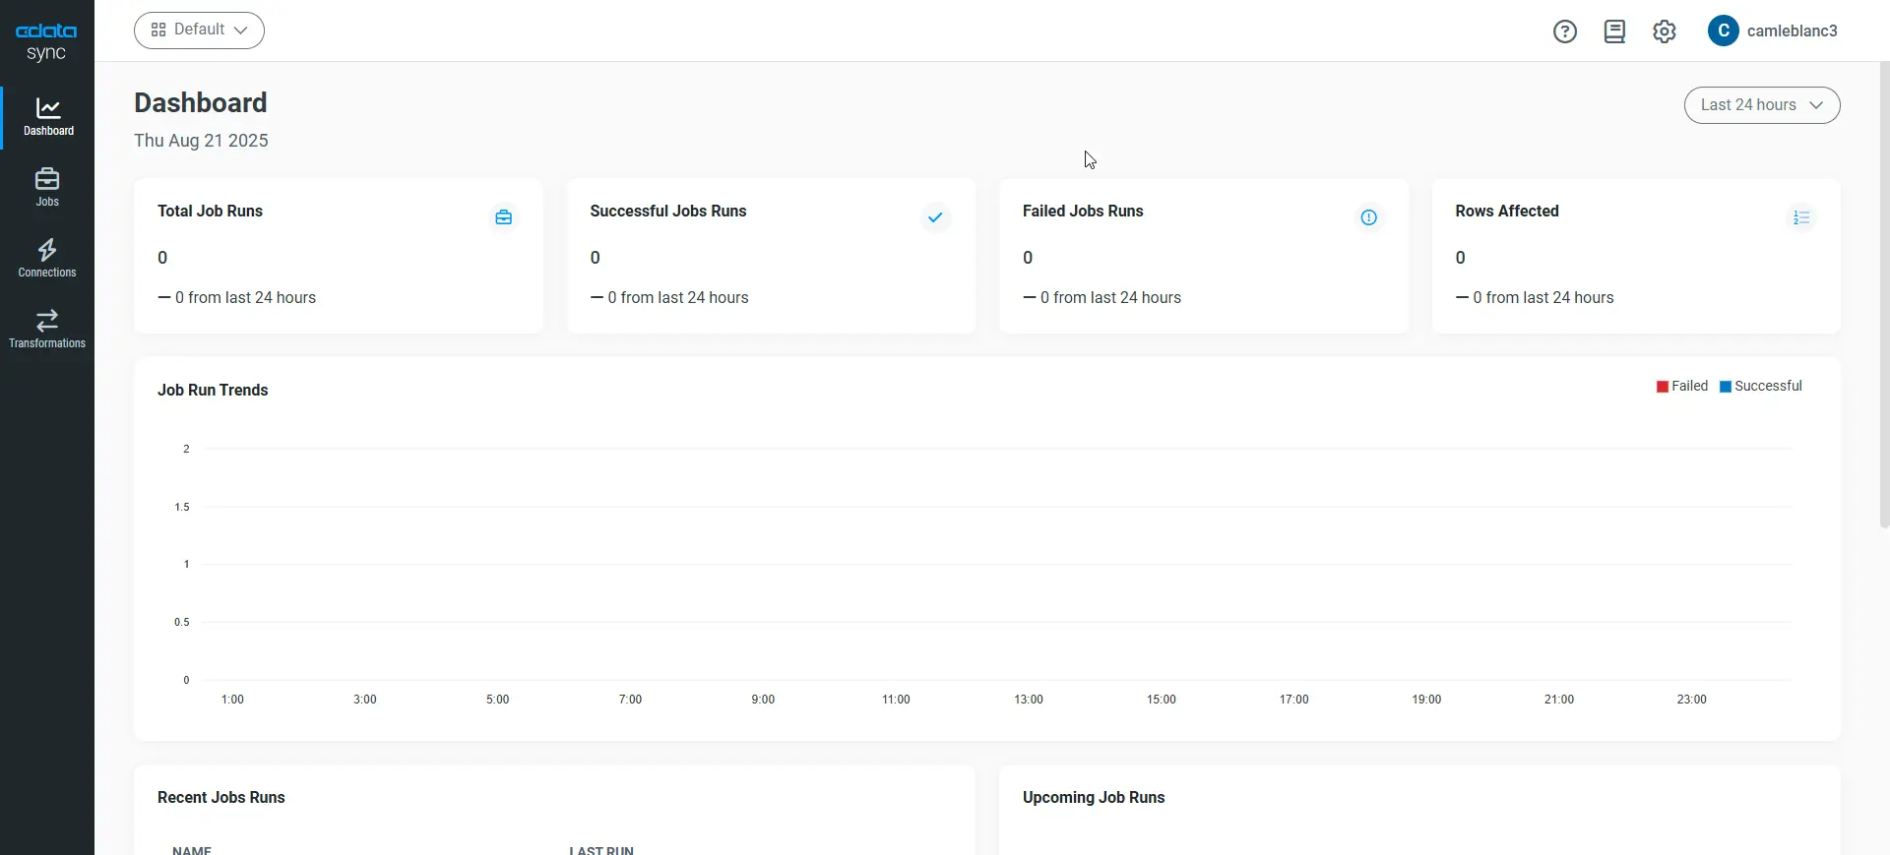Click the camleblanc3 username
1890x855 pixels.
1792,31
